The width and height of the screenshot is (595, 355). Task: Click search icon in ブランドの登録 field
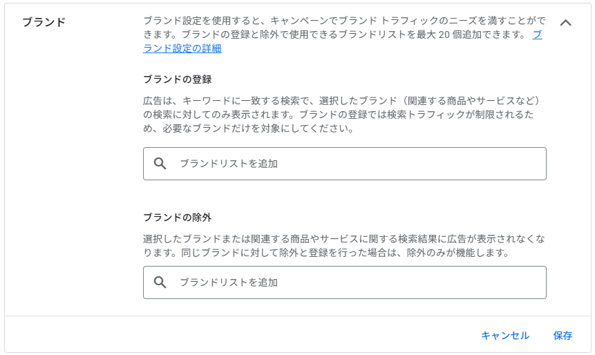point(160,164)
